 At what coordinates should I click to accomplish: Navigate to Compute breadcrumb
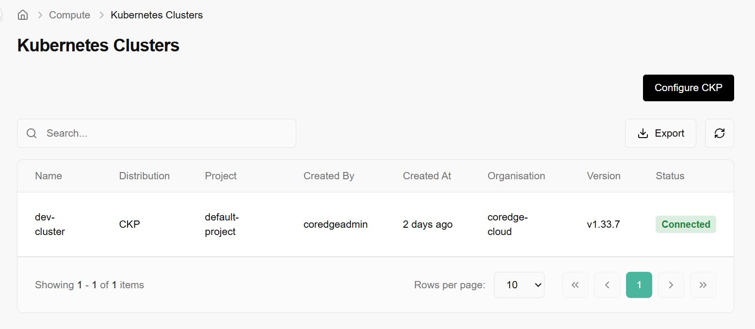click(69, 15)
